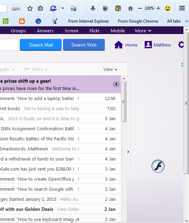Screen dimensions: 189x223
Task: Open the Firefox hamburger menu
Action: point(182,8)
